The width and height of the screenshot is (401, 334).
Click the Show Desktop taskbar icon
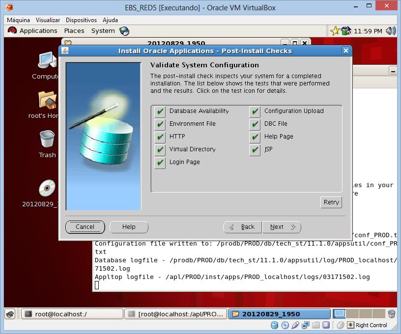[x=10, y=314]
